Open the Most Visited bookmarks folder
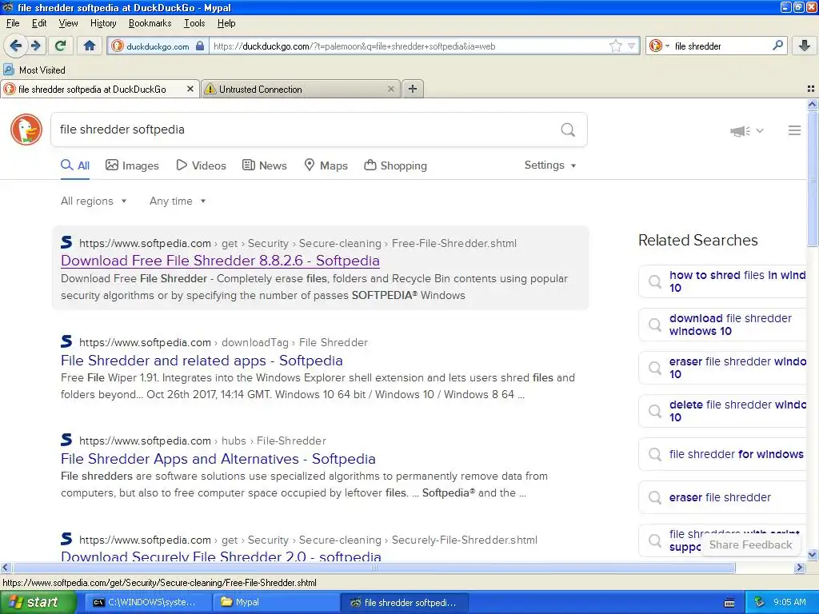Viewport: 819px width, 614px height. (34, 70)
